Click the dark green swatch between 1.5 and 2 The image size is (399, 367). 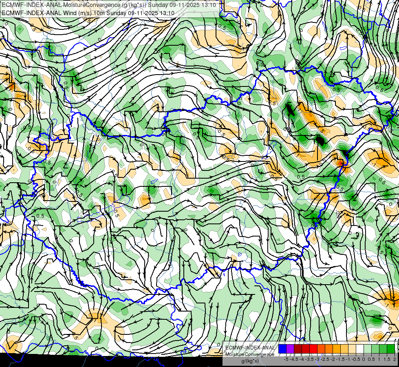pyautogui.click(x=391, y=349)
